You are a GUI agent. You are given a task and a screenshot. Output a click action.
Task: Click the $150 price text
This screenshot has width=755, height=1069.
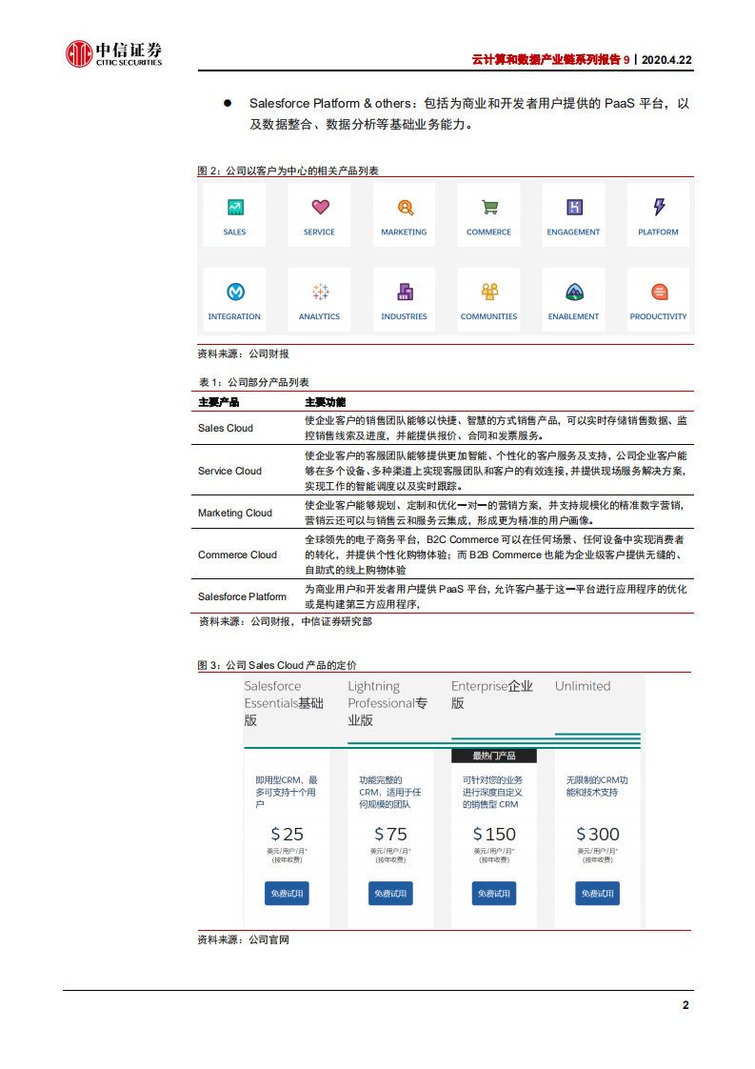tap(494, 835)
